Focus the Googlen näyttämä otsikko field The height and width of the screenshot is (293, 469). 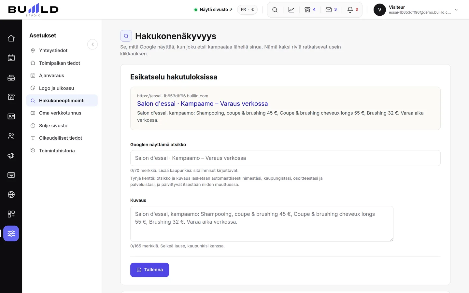point(285,158)
